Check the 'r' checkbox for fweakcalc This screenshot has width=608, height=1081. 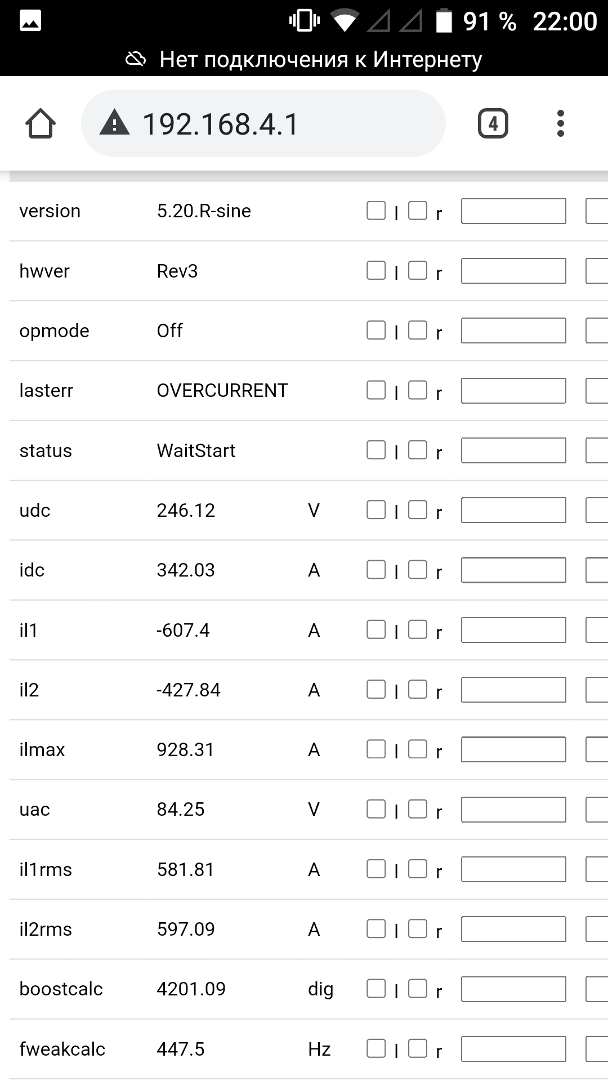point(418,1048)
